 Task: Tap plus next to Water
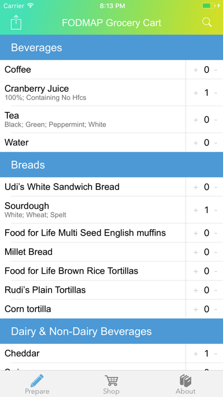[x=196, y=143]
